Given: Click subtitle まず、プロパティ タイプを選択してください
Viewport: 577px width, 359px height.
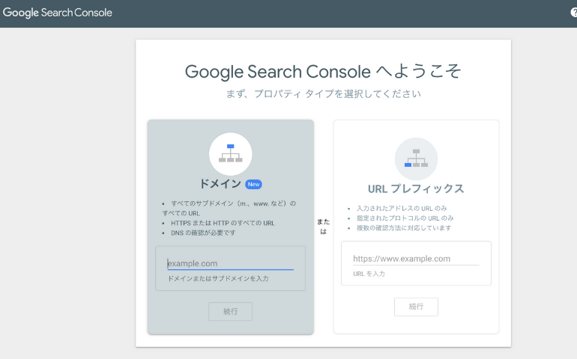Looking at the screenshot, I should point(324,93).
